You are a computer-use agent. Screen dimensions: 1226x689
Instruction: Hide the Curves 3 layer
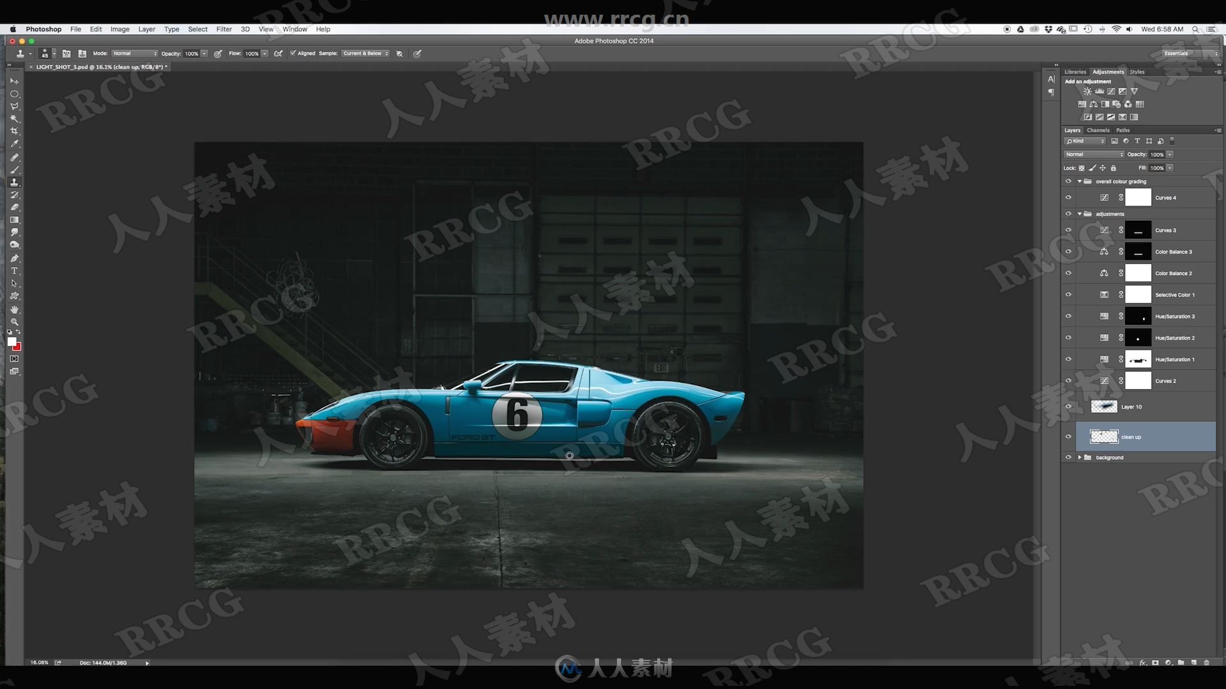pos(1068,230)
